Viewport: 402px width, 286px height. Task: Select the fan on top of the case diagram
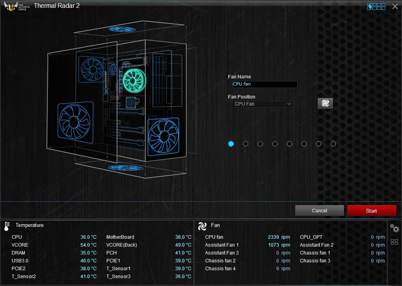[x=122, y=29]
